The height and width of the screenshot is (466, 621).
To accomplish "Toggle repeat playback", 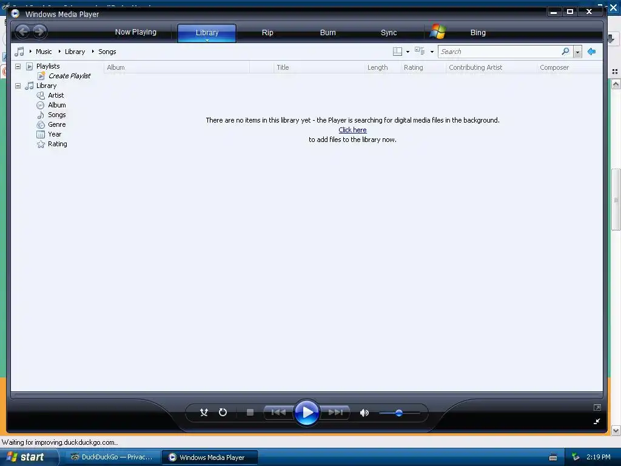I will pyautogui.click(x=223, y=413).
